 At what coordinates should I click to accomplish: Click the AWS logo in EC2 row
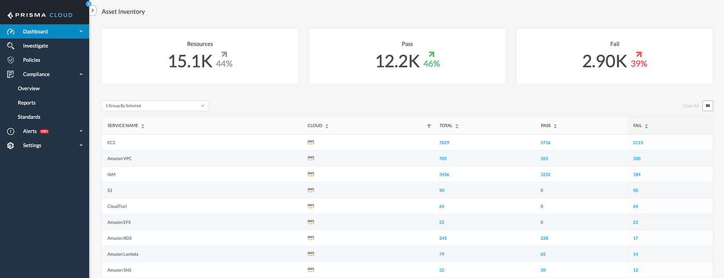[311, 142]
